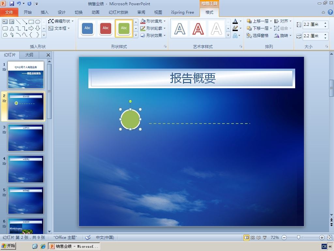Switch to reading view

coord(258,238)
